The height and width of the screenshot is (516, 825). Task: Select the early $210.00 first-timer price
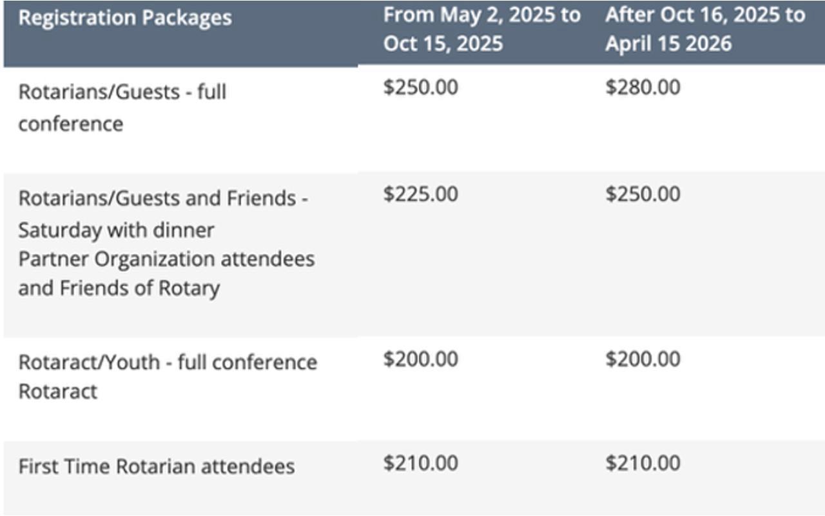(420, 463)
